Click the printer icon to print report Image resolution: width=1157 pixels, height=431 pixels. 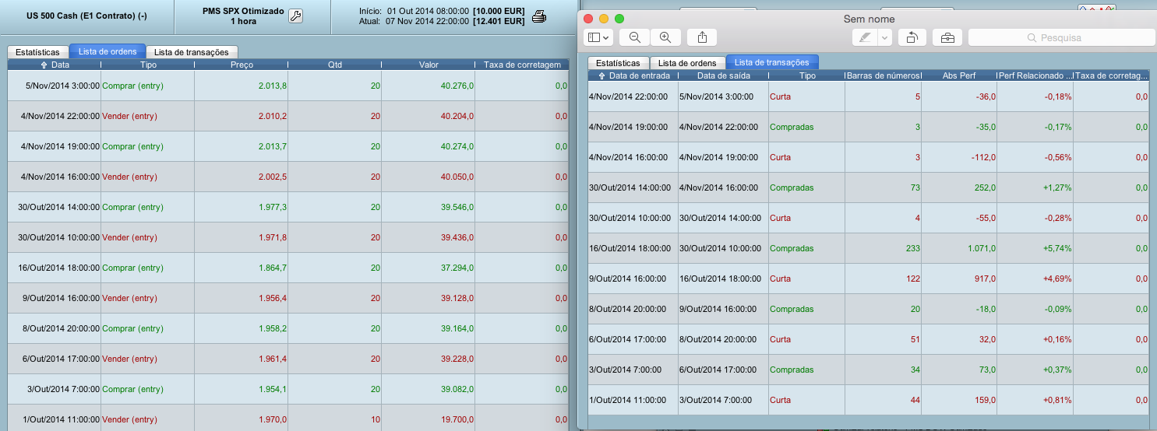click(538, 16)
